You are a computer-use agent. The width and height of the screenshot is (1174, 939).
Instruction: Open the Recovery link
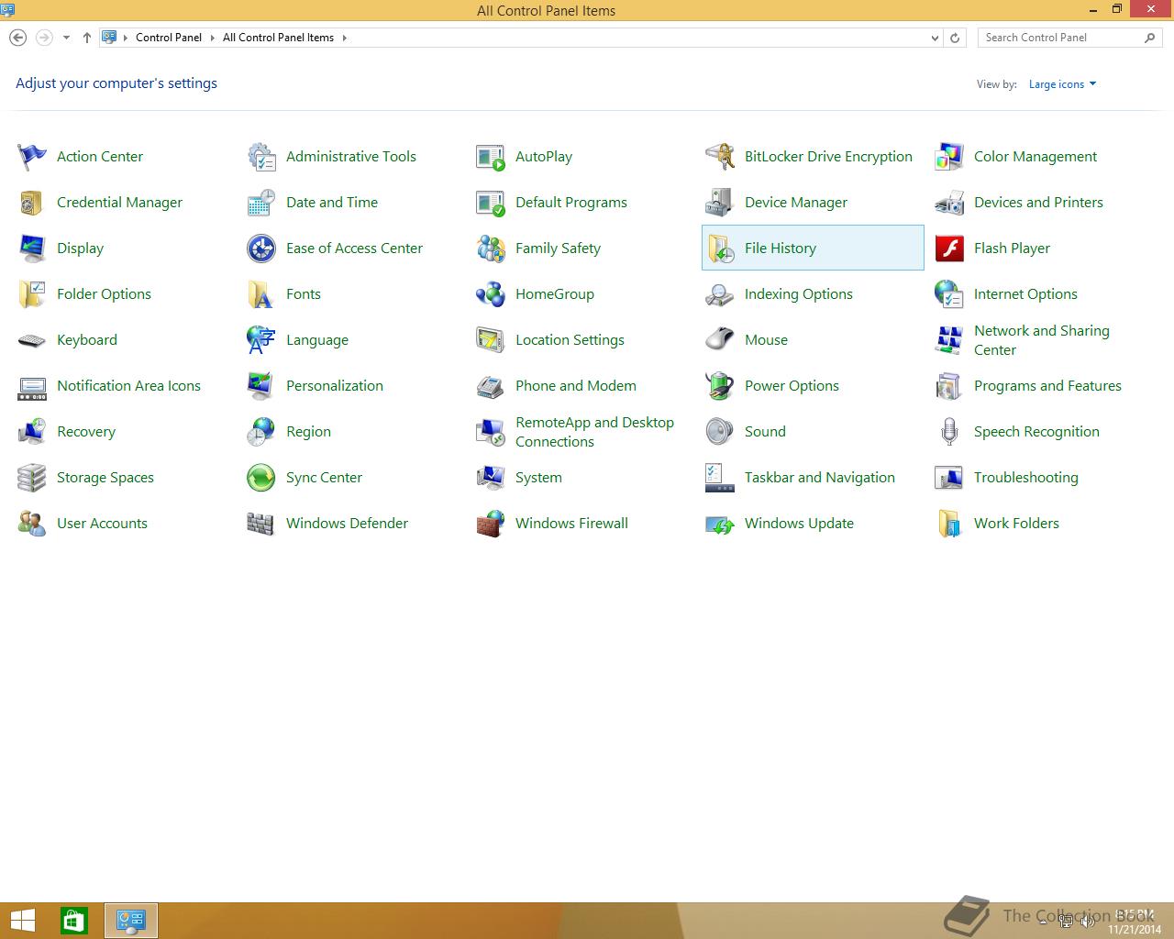coord(86,432)
